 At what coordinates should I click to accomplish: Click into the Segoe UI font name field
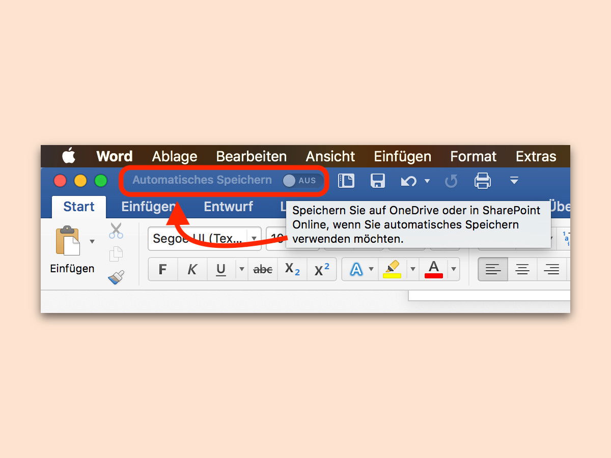198,238
